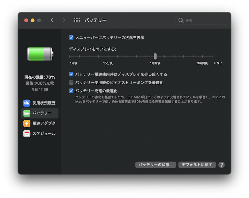Click the バッテリー window title
Image resolution: width=249 pixels, height=198 pixels.
tap(95, 20)
